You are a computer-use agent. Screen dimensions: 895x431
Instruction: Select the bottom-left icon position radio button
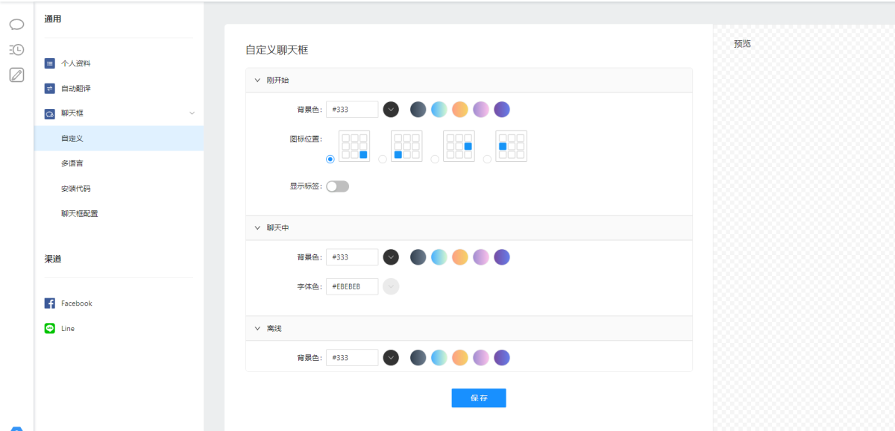click(x=383, y=159)
